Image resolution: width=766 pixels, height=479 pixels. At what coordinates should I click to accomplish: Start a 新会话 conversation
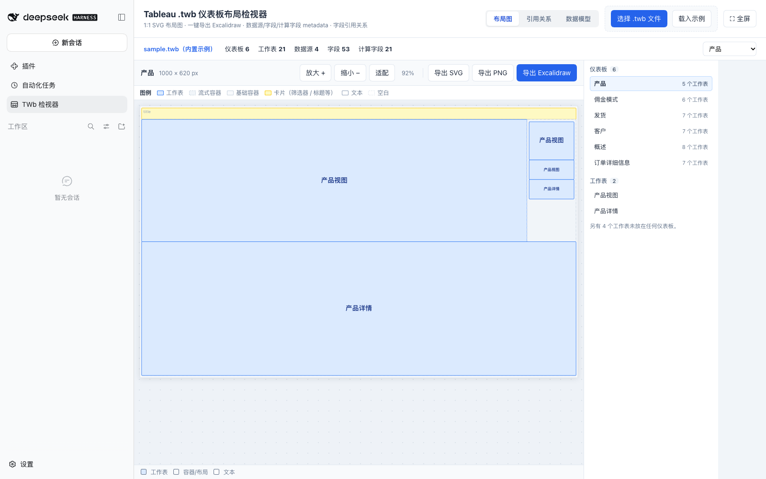tap(67, 43)
